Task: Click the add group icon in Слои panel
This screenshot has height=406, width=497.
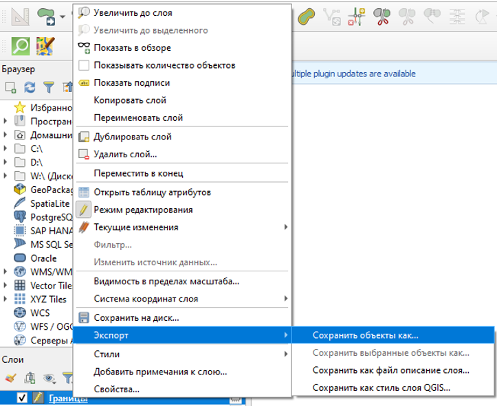Action: pos(30,377)
